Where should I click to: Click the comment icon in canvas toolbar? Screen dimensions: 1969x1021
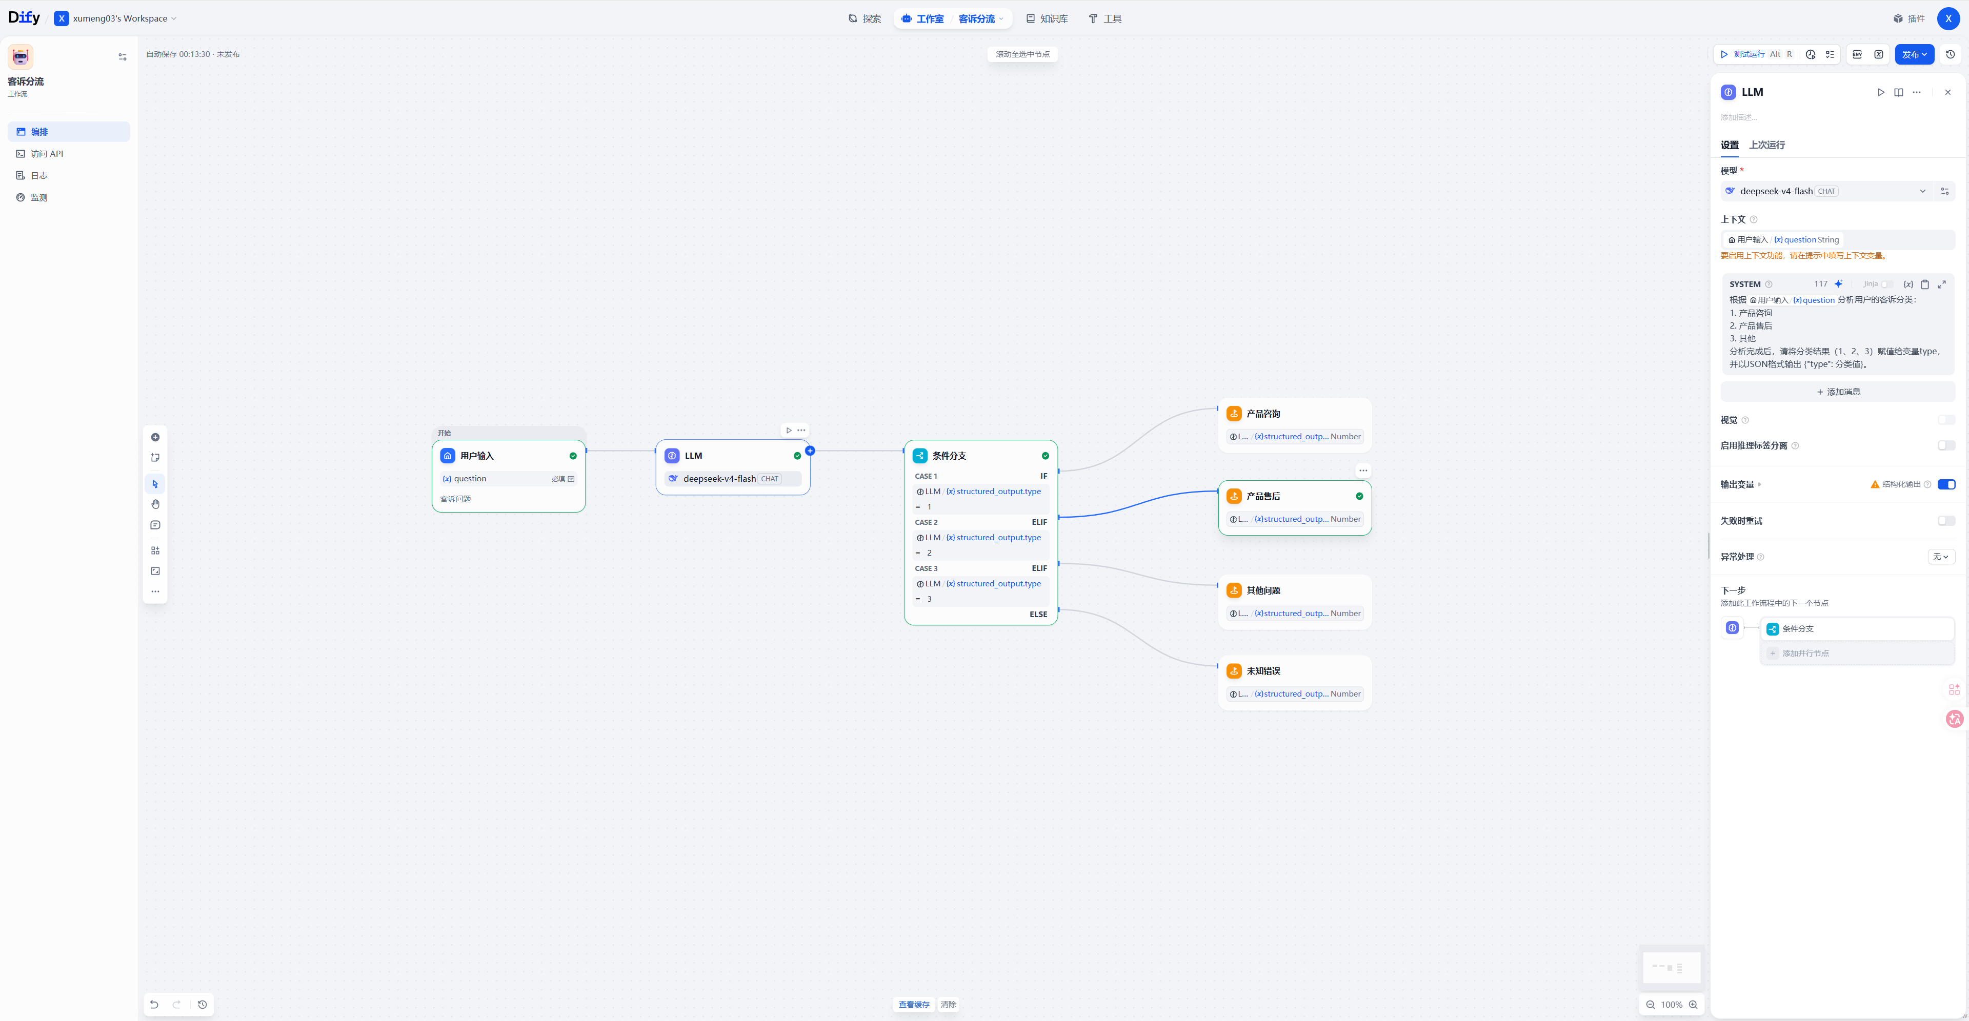(x=155, y=525)
